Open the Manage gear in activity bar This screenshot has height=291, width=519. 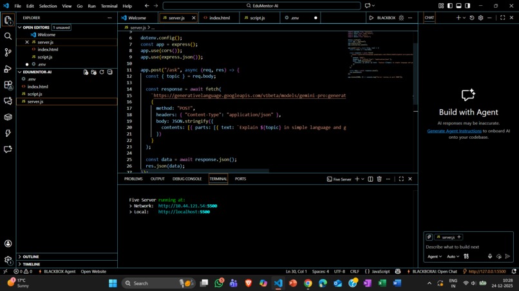pos(8,260)
